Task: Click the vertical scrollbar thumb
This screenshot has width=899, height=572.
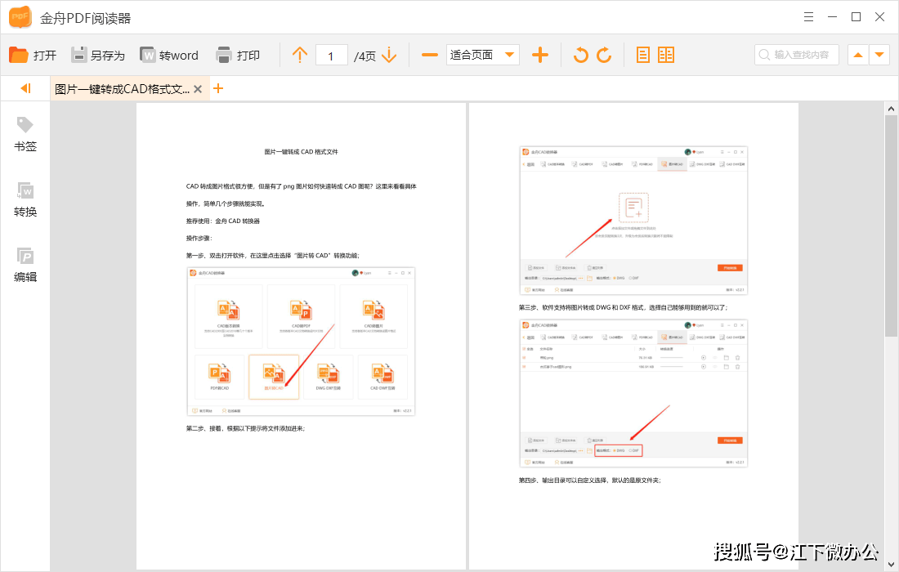Action: pyautogui.click(x=891, y=226)
